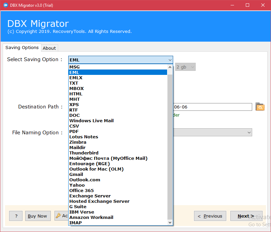271x232 pixels.
Task: Click inside the destination path field
Action: [212, 107]
